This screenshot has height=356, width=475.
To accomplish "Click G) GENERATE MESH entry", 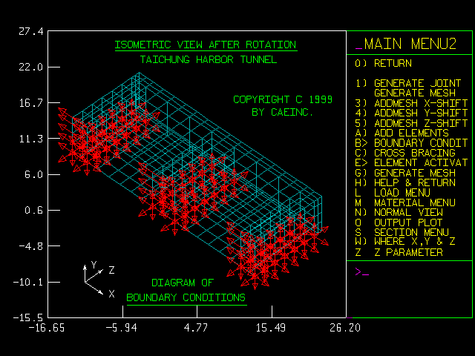I will click(x=405, y=173).
